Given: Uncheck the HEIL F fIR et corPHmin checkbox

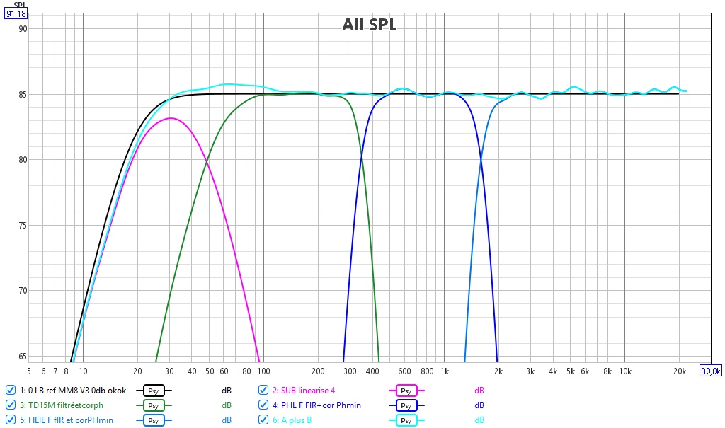Looking at the screenshot, I should pyautogui.click(x=10, y=420).
